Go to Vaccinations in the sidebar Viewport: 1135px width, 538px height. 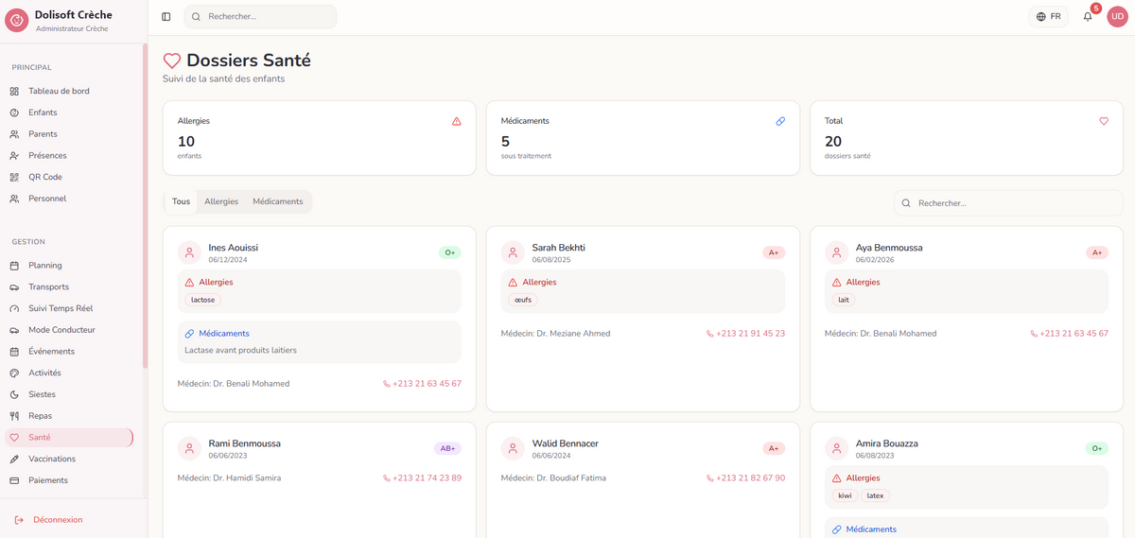click(x=68, y=459)
